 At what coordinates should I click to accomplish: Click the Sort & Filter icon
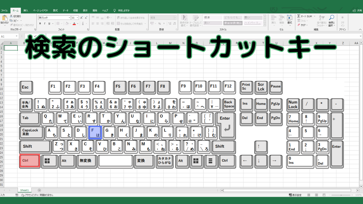pyautogui.click(x=321, y=18)
